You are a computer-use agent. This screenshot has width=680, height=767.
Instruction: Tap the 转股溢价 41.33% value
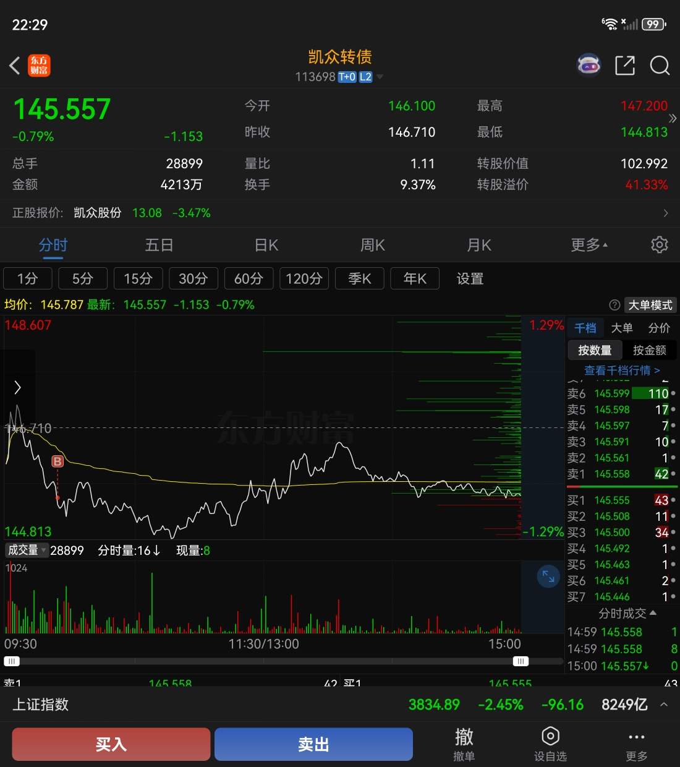coord(646,184)
